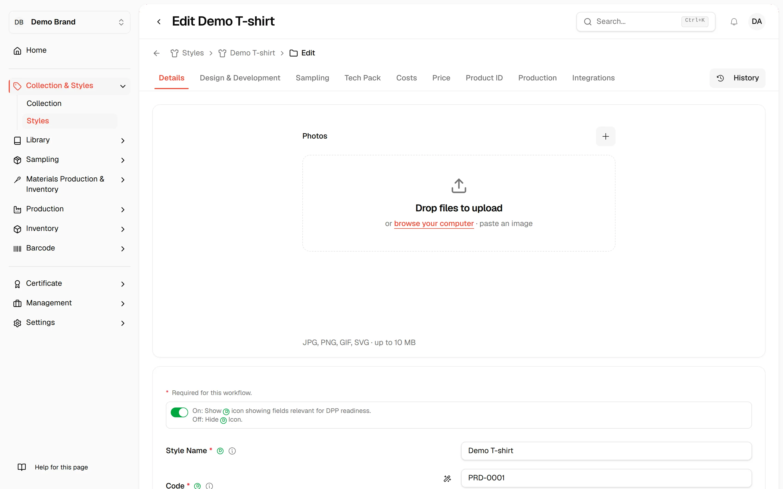Expand Materials Production & Inventory menu

pyautogui.click(x=70, y=184)
